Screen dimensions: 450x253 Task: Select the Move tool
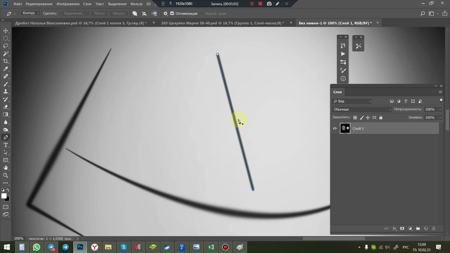coord(6,31)
